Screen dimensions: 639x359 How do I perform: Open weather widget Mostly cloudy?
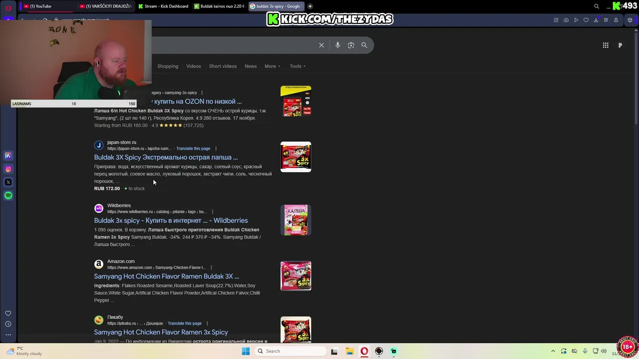click(x=25, y=351)
